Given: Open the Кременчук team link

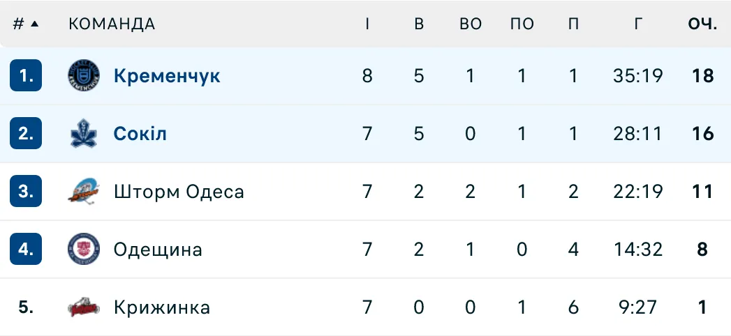Looking at the screenshot, I should tap(167, 76).
